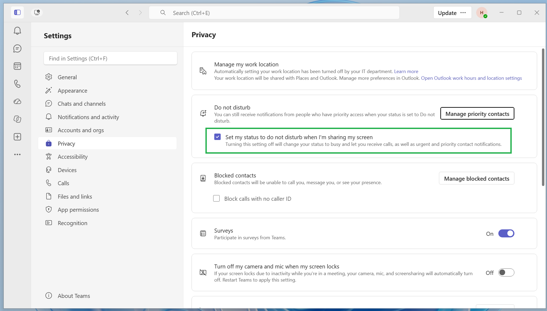
Task: Open Outlook work hours and location settings link
Action: click(471, 78)
